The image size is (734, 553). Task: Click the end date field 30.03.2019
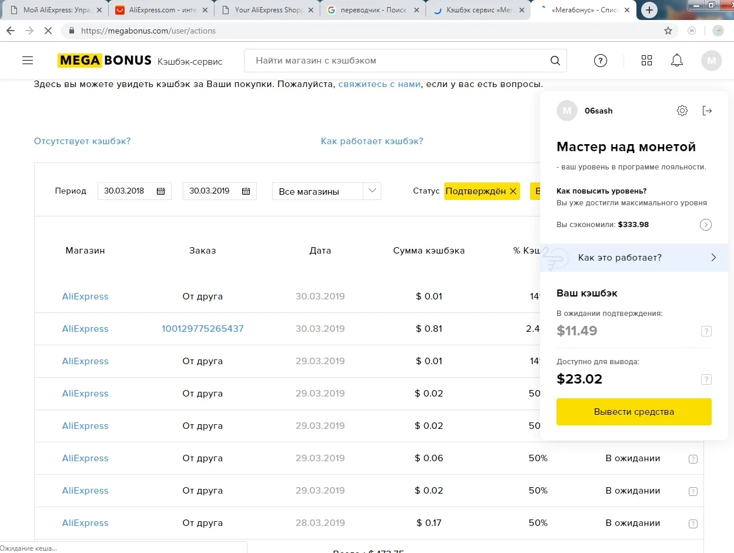pos(220,191)
